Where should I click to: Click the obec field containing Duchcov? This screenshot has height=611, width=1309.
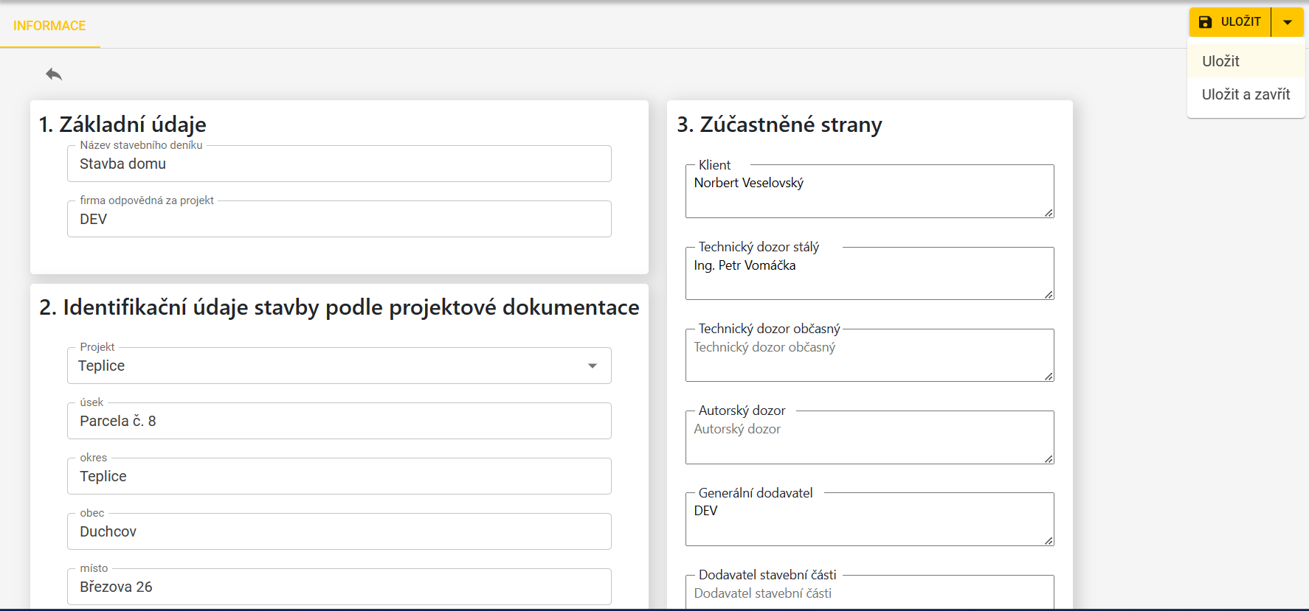tap(339, 531)
